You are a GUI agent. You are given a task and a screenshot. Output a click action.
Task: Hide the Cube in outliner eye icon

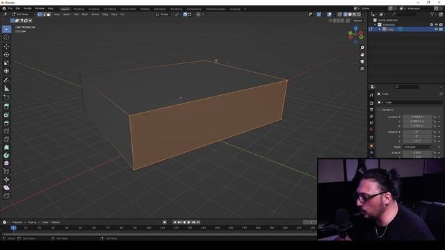coord(436,29)
